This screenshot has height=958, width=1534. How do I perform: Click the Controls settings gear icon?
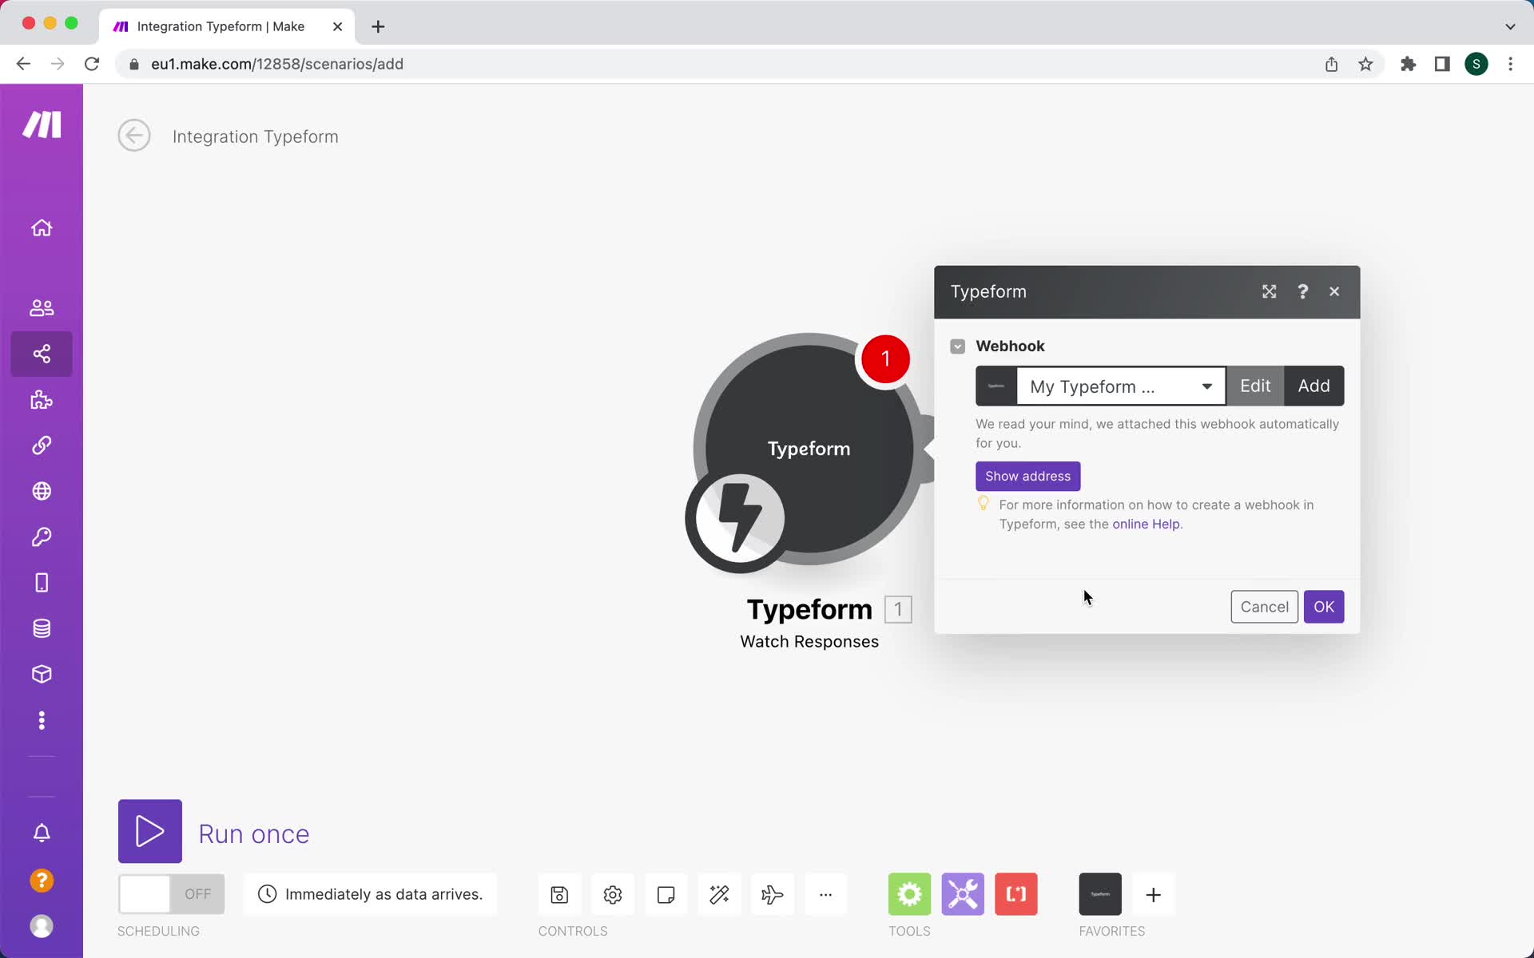point(613,894)
